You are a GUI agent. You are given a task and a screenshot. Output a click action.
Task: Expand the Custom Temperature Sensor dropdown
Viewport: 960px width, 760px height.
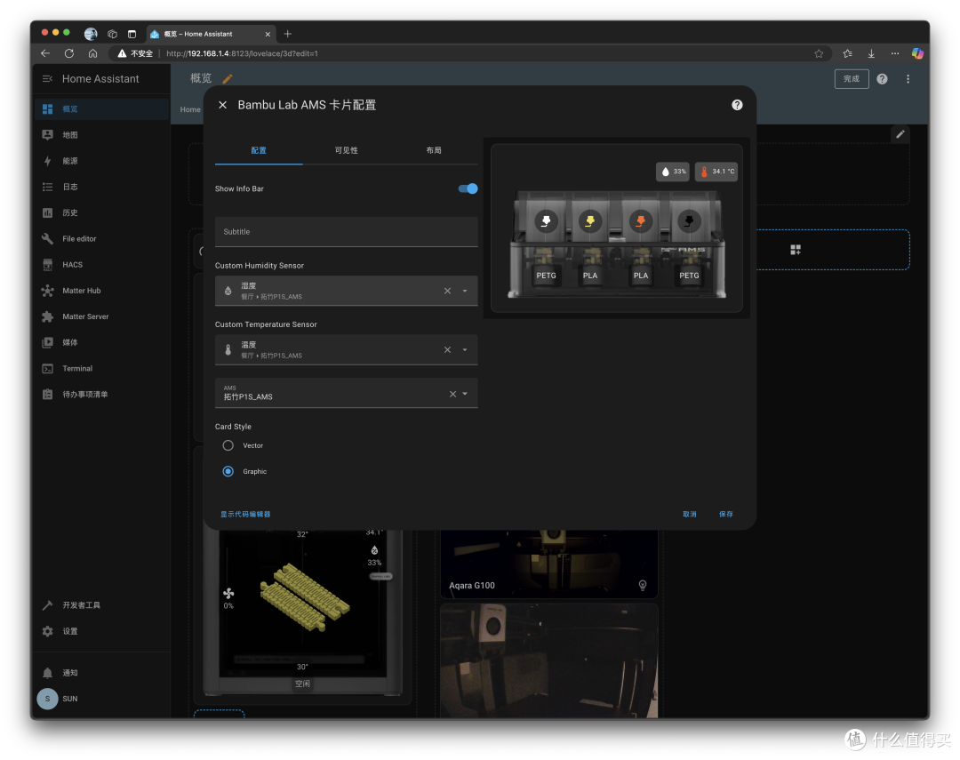[465, 349]
